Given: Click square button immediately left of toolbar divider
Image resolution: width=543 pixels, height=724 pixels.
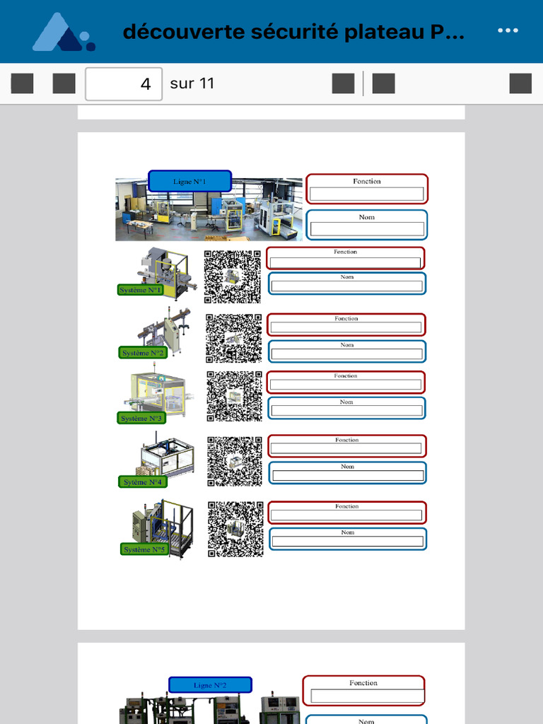Looking at the screenshot, I should (x=343, y=83).
